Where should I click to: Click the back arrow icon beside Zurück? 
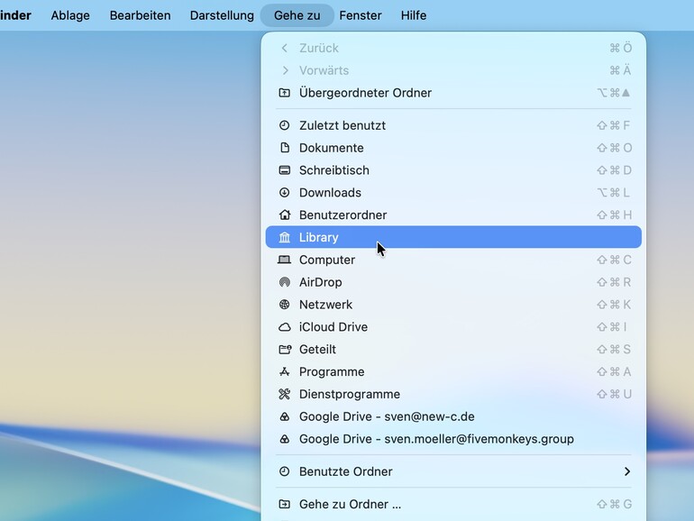pos(285,48)
